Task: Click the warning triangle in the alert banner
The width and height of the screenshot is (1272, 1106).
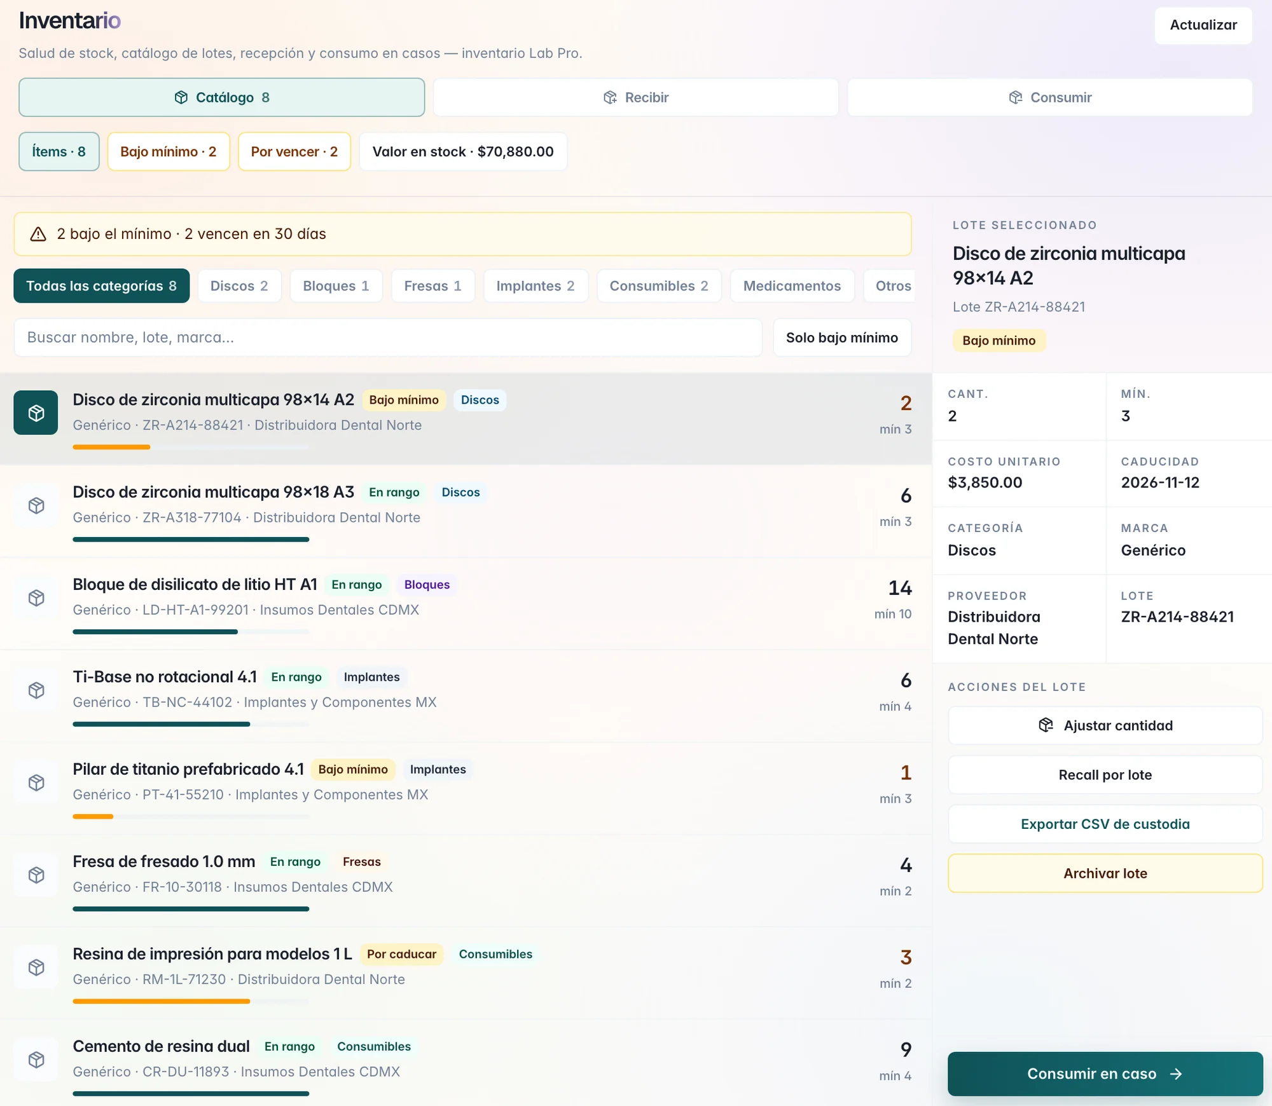Action: click(38, 234)
